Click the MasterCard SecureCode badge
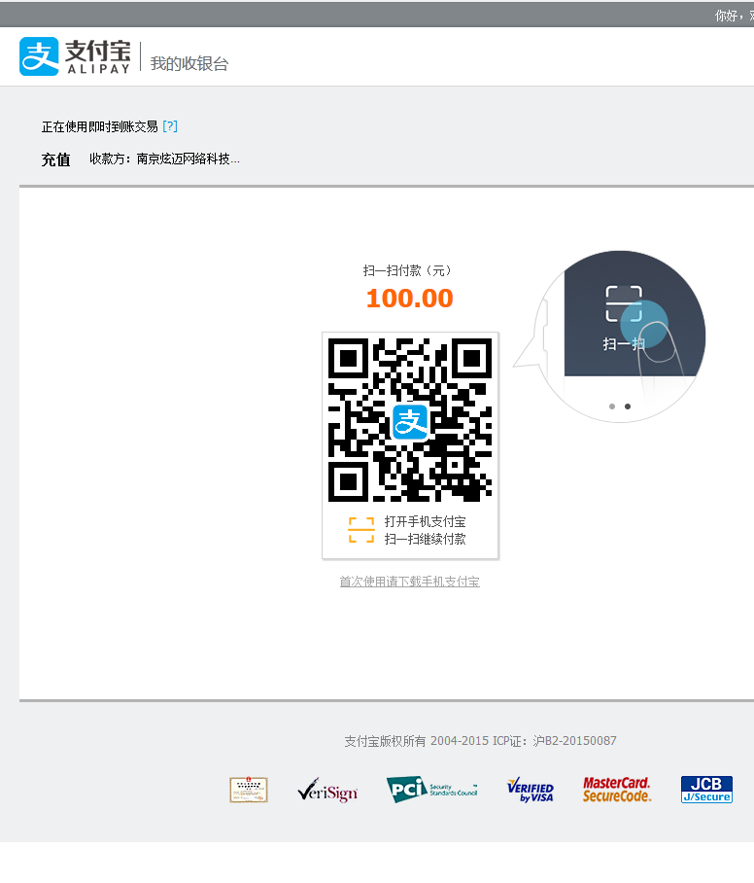The image size is (754, 883). (x=617, y=790)
